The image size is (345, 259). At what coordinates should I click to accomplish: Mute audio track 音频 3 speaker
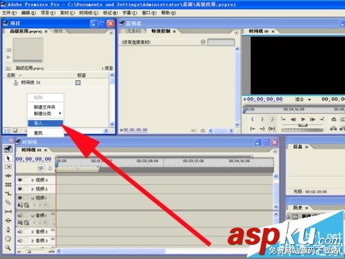pos(20,240)
